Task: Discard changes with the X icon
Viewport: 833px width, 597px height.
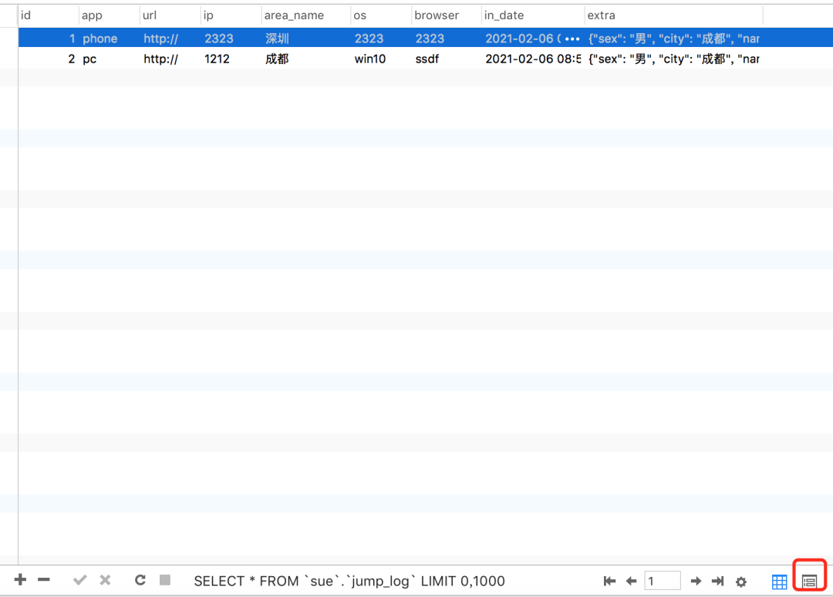Action: tap(105, 580)
